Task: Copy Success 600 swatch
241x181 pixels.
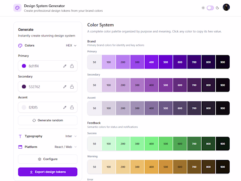Action: point(180,144)
